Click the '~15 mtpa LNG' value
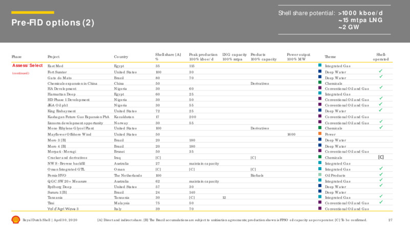This screenshot has height=230, width=410. click(360, 20)
